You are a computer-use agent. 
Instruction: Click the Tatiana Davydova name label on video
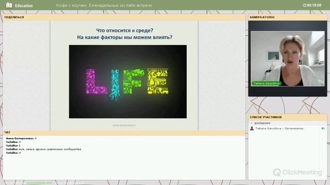tap(267, 83)
